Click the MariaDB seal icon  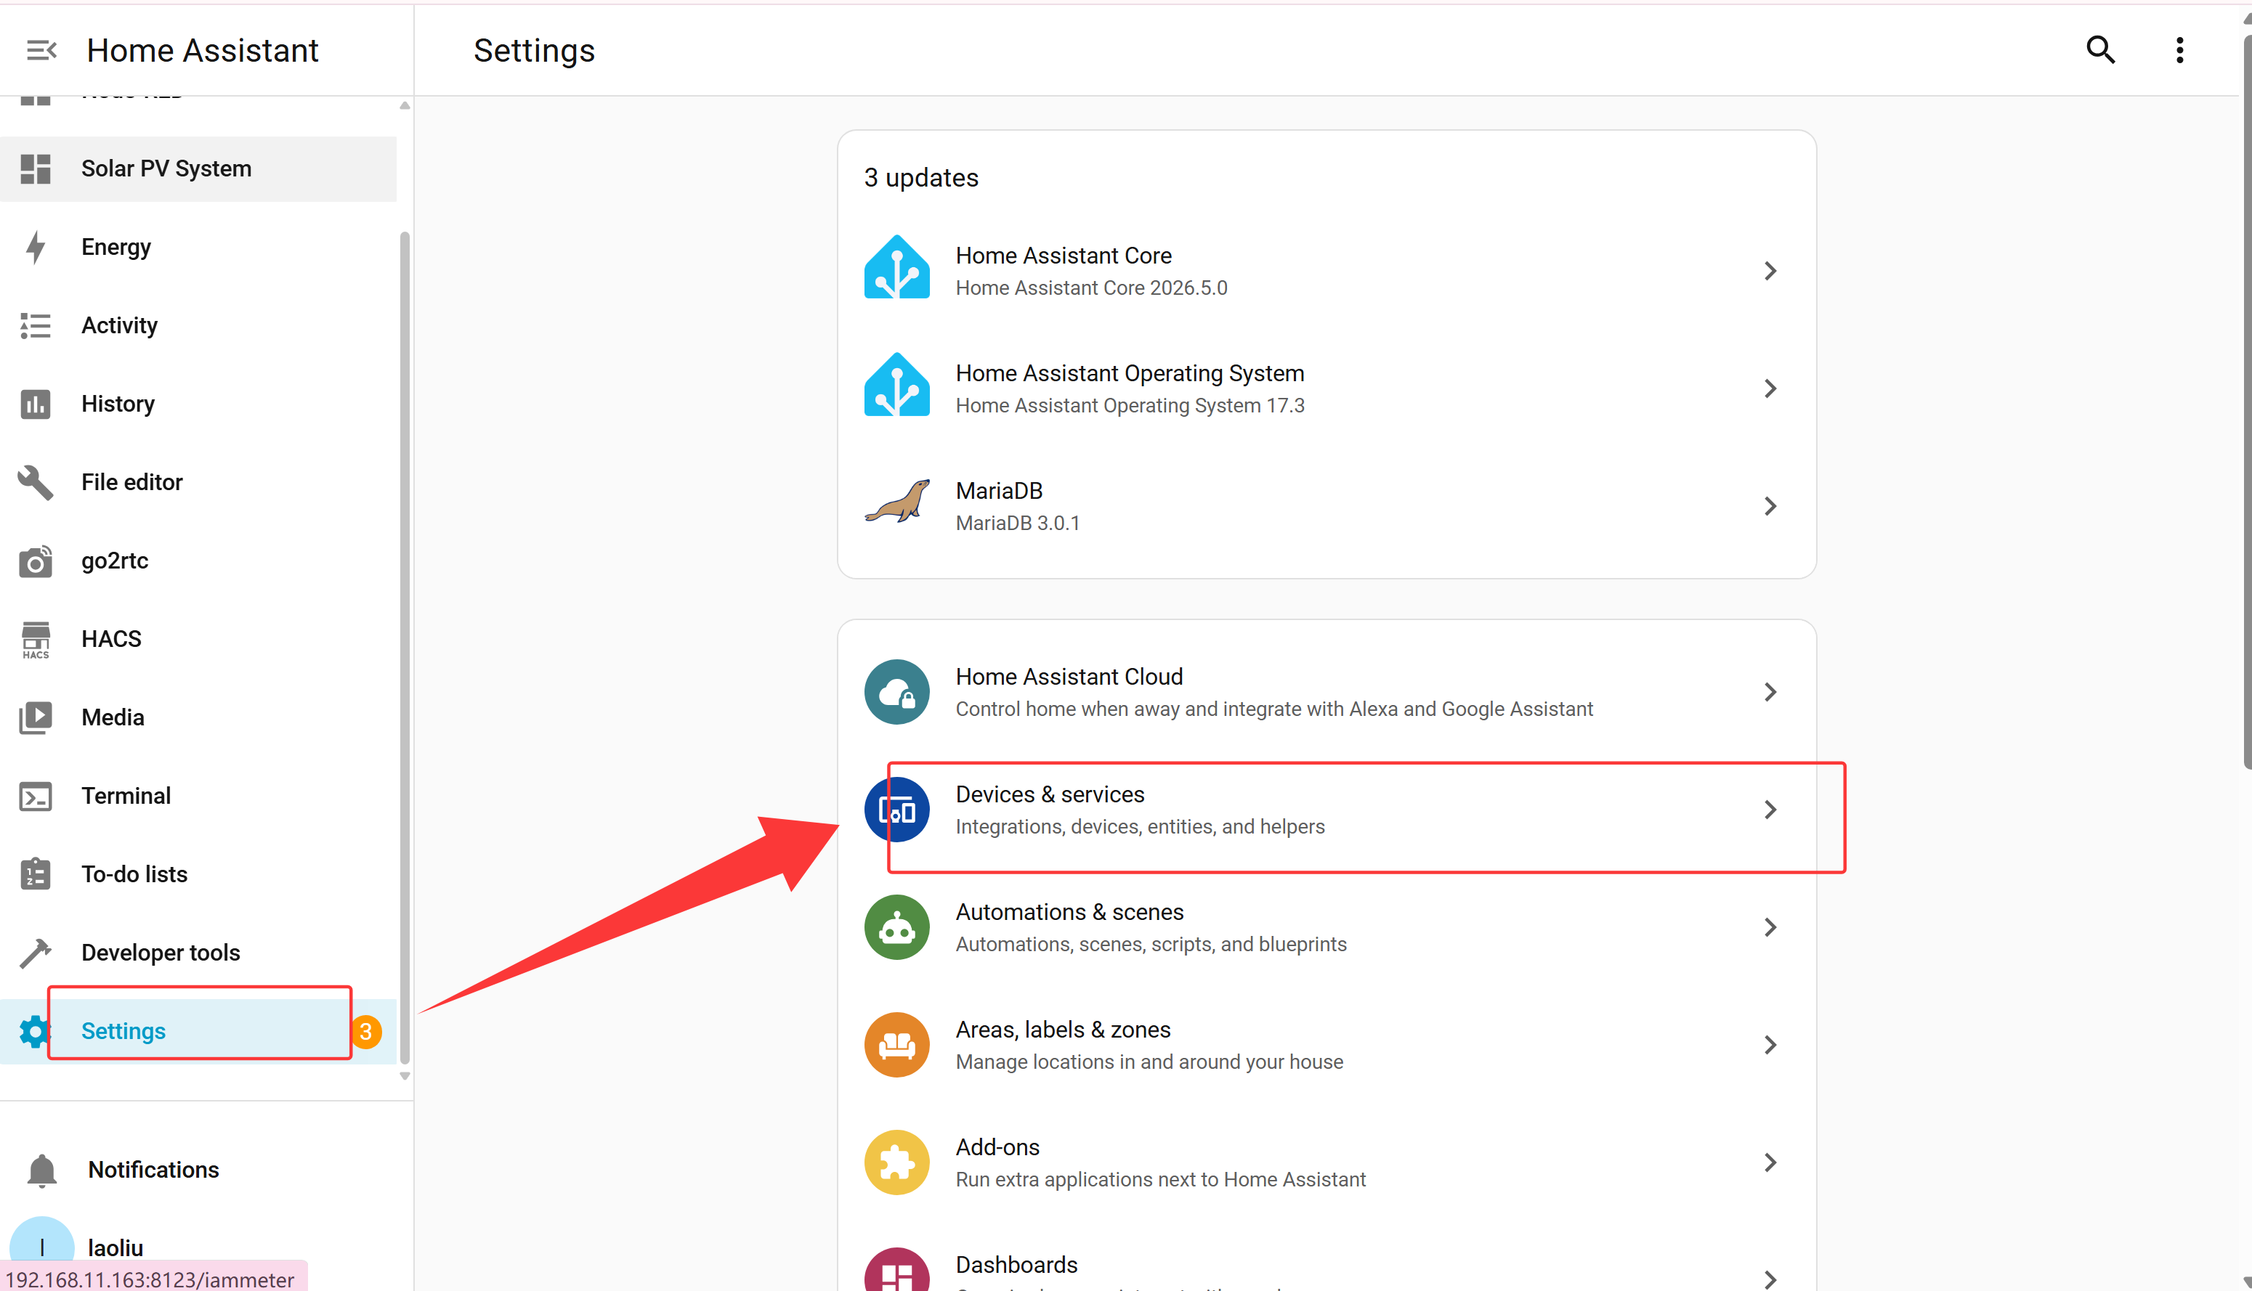coord(896,502)
